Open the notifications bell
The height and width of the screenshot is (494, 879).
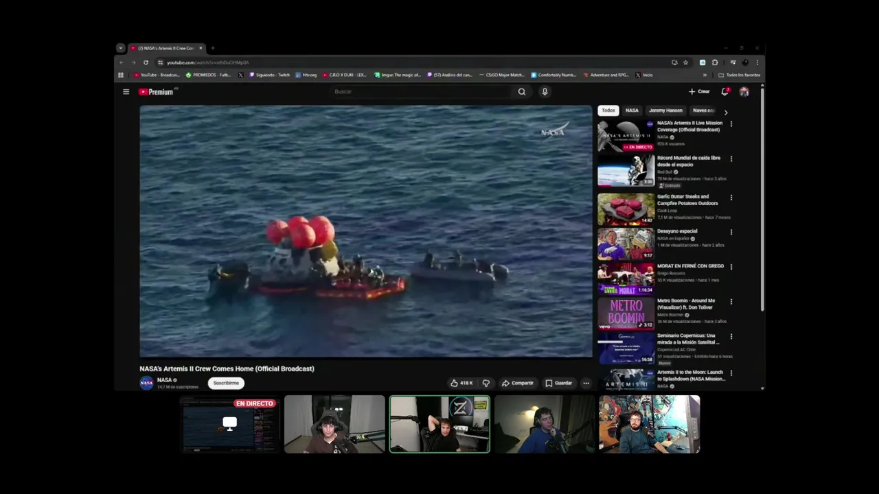coord(724,91)
